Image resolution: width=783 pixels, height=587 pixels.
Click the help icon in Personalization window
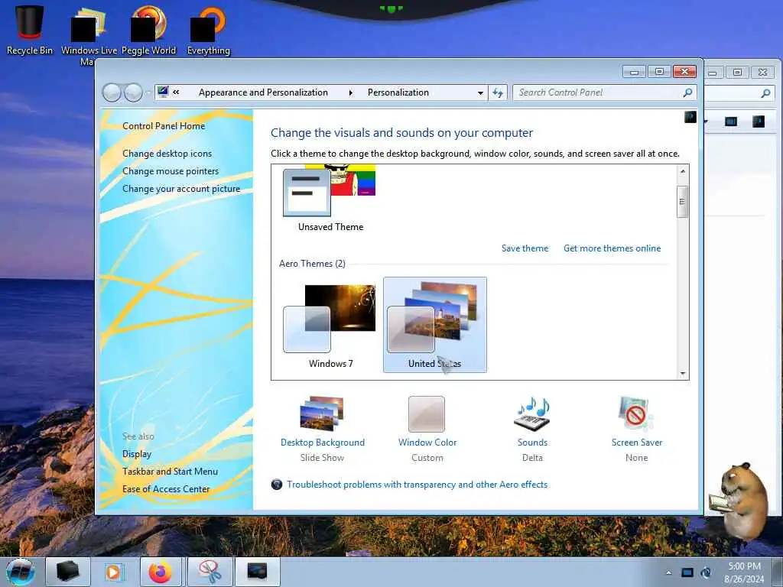pos(690,117)
